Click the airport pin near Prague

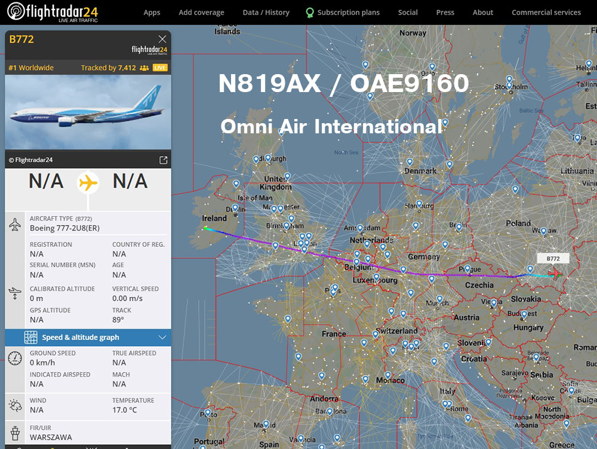(x=467, y=268)
